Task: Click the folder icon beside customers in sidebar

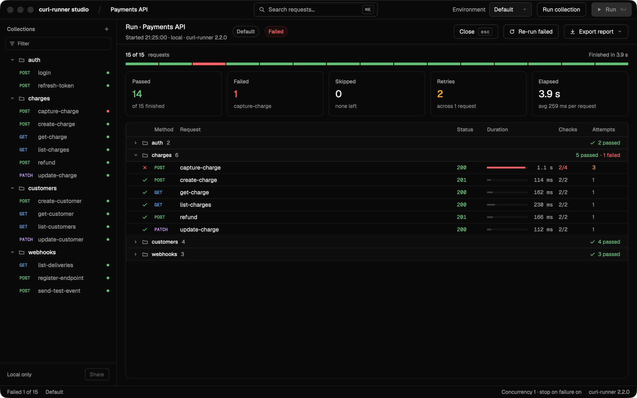Action: pos(22,188)
